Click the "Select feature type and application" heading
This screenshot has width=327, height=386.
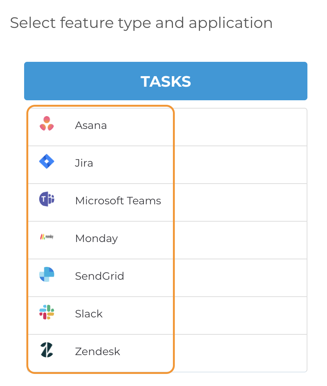(x=141, y=23)
